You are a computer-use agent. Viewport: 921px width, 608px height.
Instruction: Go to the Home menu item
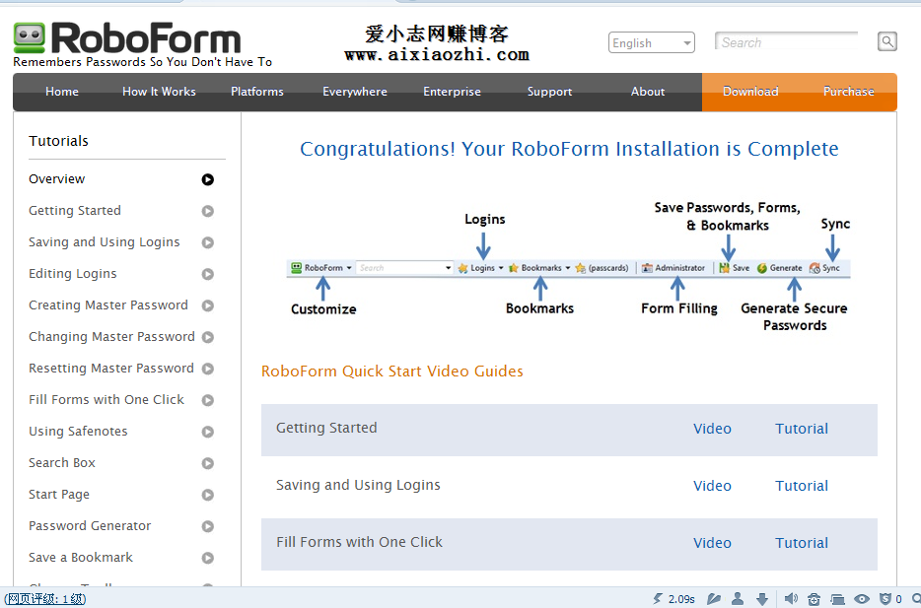click(x=62, y=92)
